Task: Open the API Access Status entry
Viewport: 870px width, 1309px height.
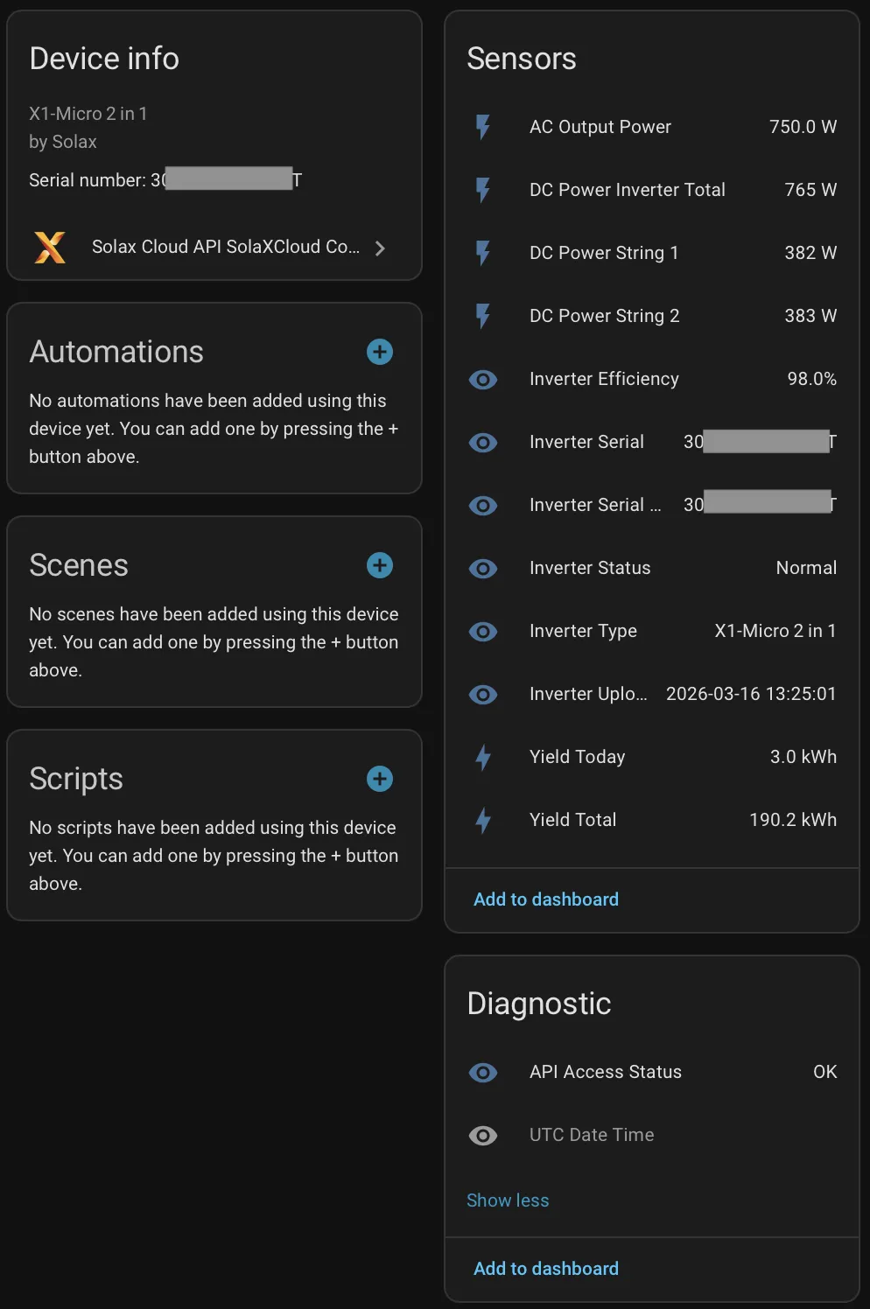Action: (652, 1072)
